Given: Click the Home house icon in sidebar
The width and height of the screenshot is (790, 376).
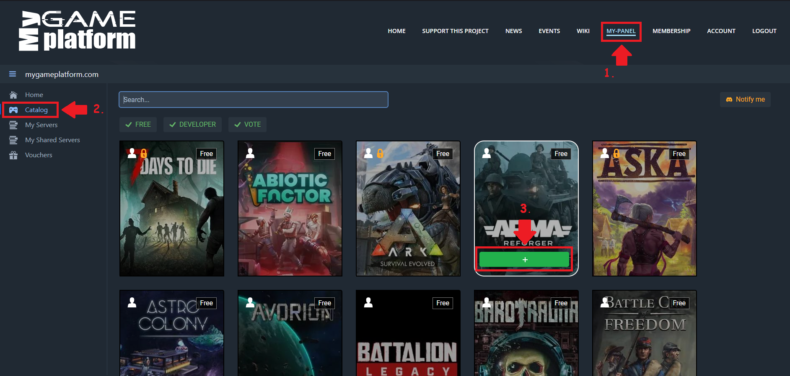Looking at the screenshot, I should click(x=13, y=95).
